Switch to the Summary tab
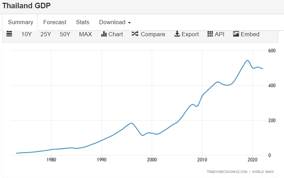 point(20,22)
